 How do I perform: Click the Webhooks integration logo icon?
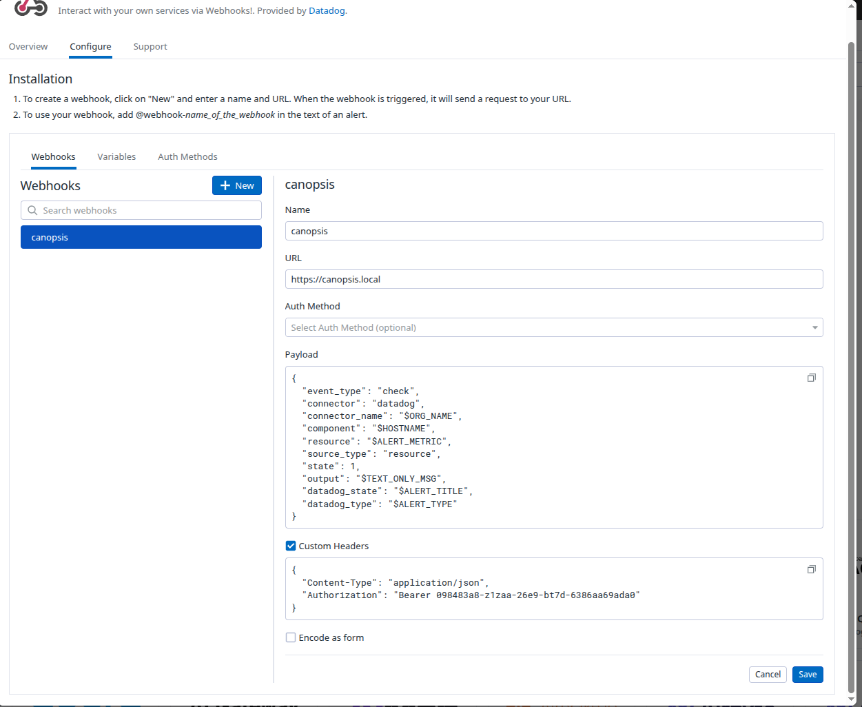[31, 7]
